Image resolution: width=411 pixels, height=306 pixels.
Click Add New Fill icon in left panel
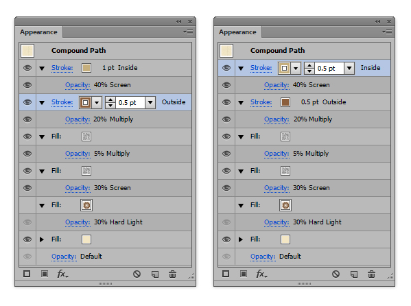[45, 274]
